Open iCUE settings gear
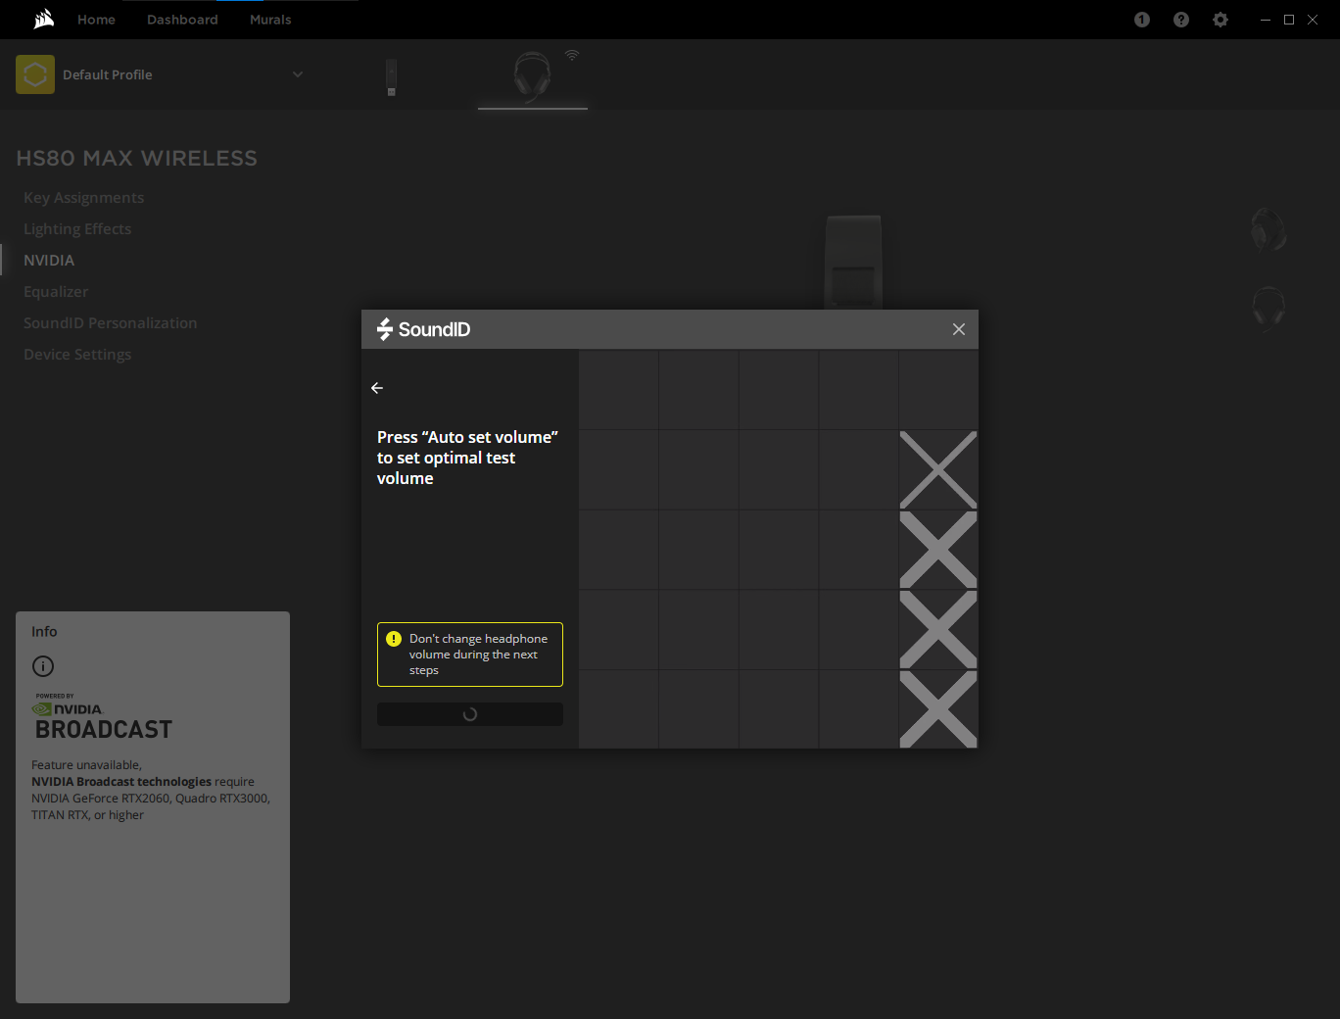This screenshot has width=1340, height=1019. click(x=1220, y=20)
